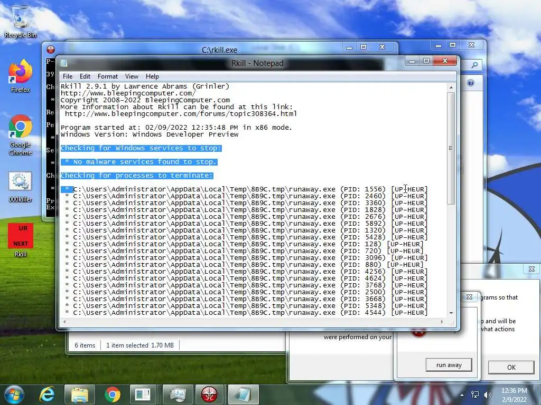Minimize the C:\rkill.exe console window
The image size is (541, 405).
[x=349, y=47]
